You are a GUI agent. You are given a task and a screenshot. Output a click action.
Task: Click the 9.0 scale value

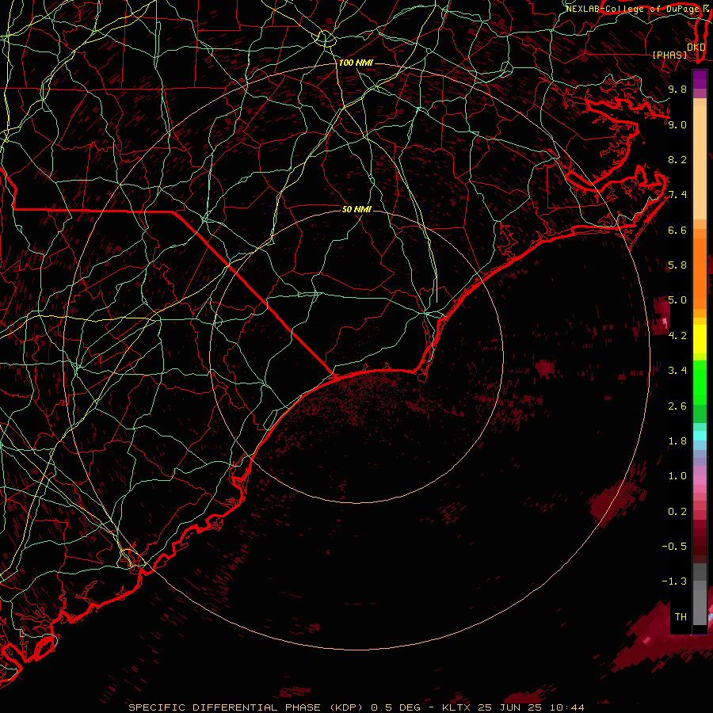[x=677, y=124]
